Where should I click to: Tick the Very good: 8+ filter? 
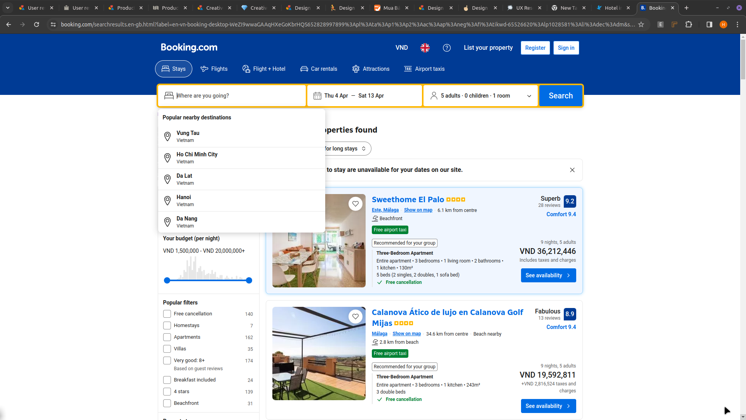coord(167,360)
